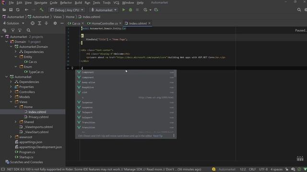Click the 4 spaces indent setting in status bar
This screenshot has height=172, width=307.
[x=276, y=169]
